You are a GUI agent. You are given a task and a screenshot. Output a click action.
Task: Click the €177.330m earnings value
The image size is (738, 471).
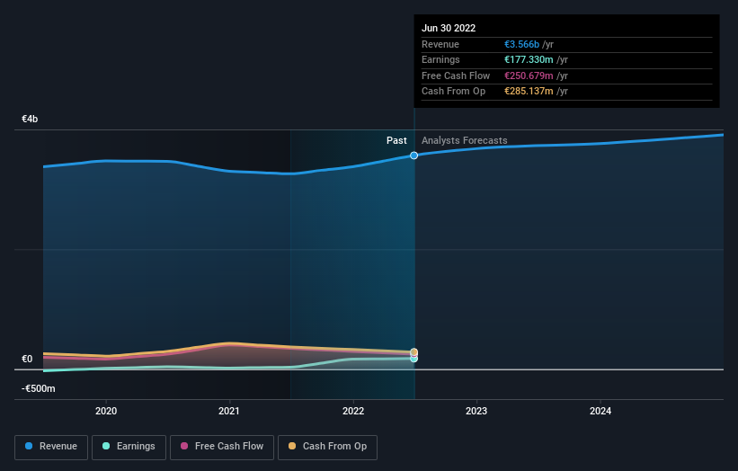click(x=529, y=59)
